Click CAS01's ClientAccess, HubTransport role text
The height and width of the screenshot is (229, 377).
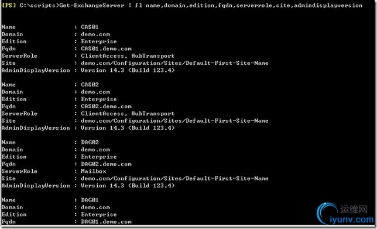128,55
